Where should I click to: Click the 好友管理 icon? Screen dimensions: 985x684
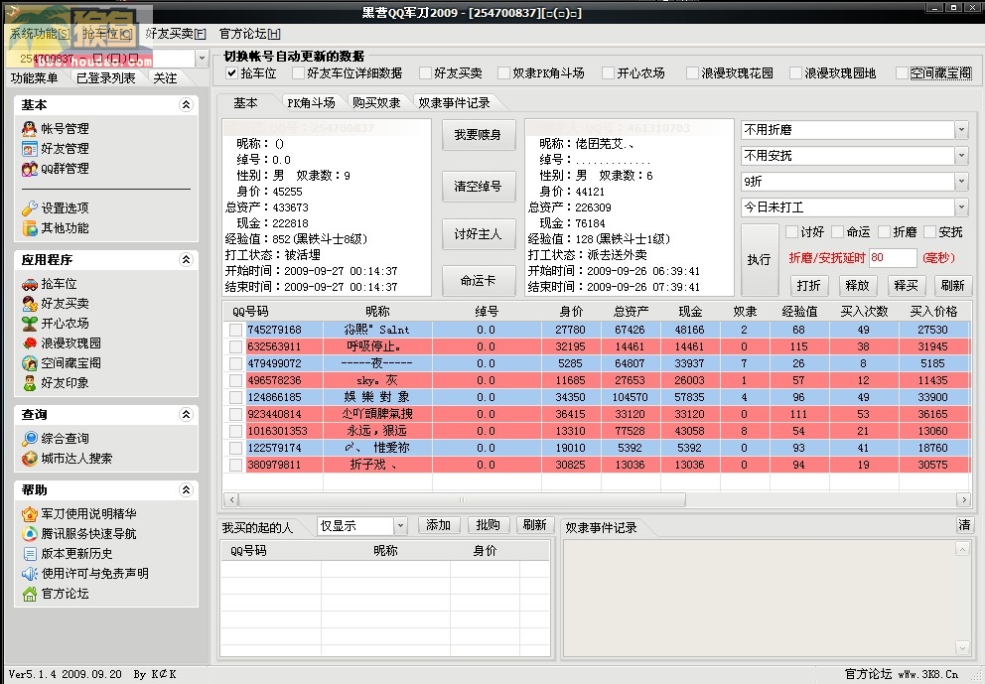29,149
